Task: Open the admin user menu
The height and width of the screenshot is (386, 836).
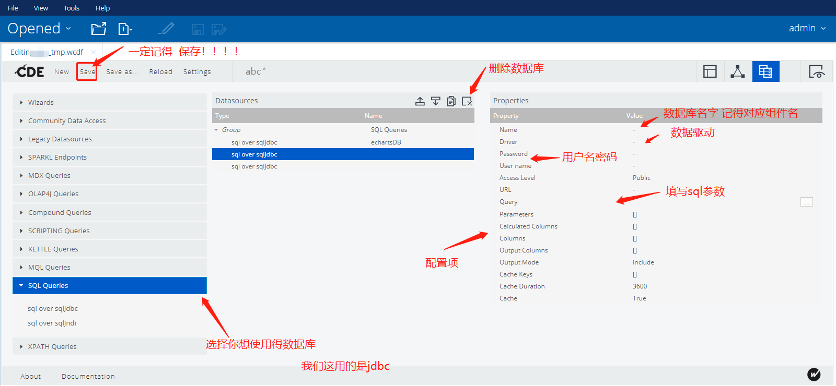Action: (x=807, y=28)
